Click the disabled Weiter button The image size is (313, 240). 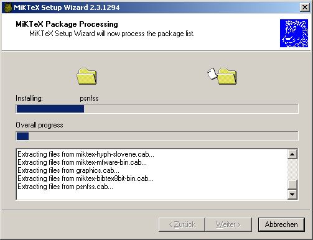(x=228, y=224)
